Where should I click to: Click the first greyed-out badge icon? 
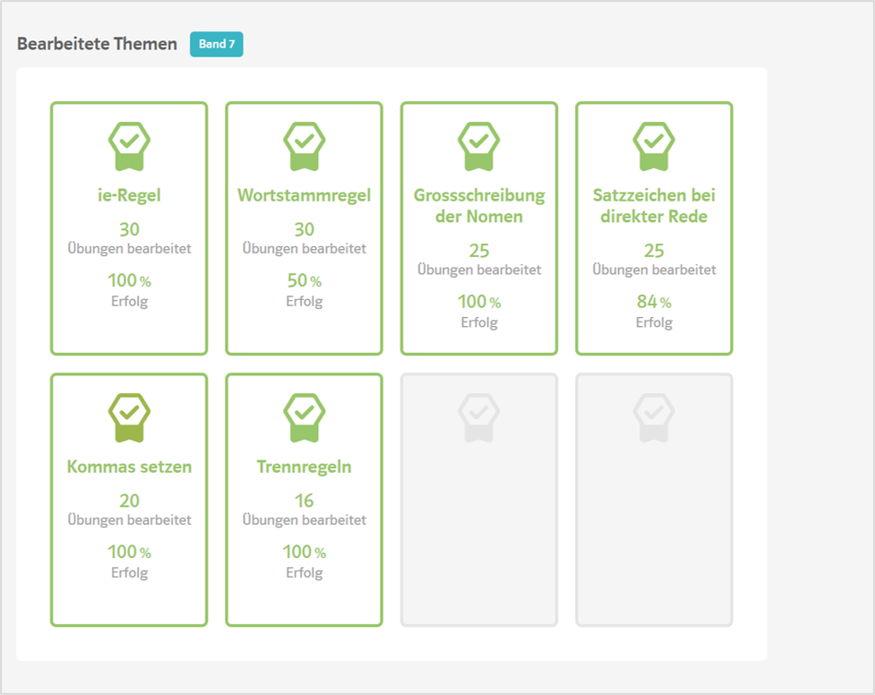click(x=479, y=416)
